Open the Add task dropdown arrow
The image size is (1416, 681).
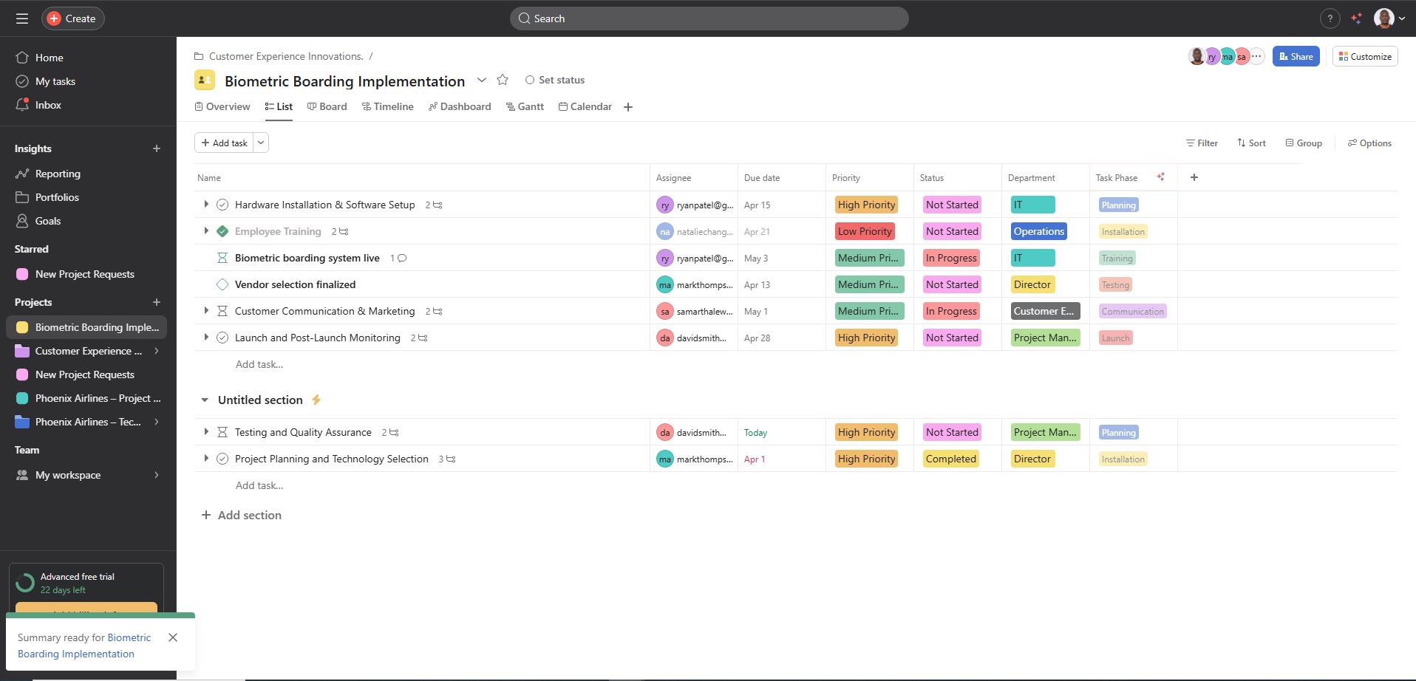261,143
